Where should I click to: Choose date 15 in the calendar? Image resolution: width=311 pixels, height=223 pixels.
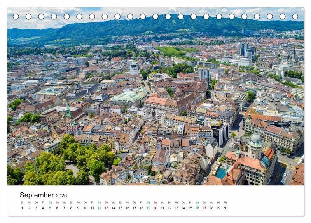120,208
